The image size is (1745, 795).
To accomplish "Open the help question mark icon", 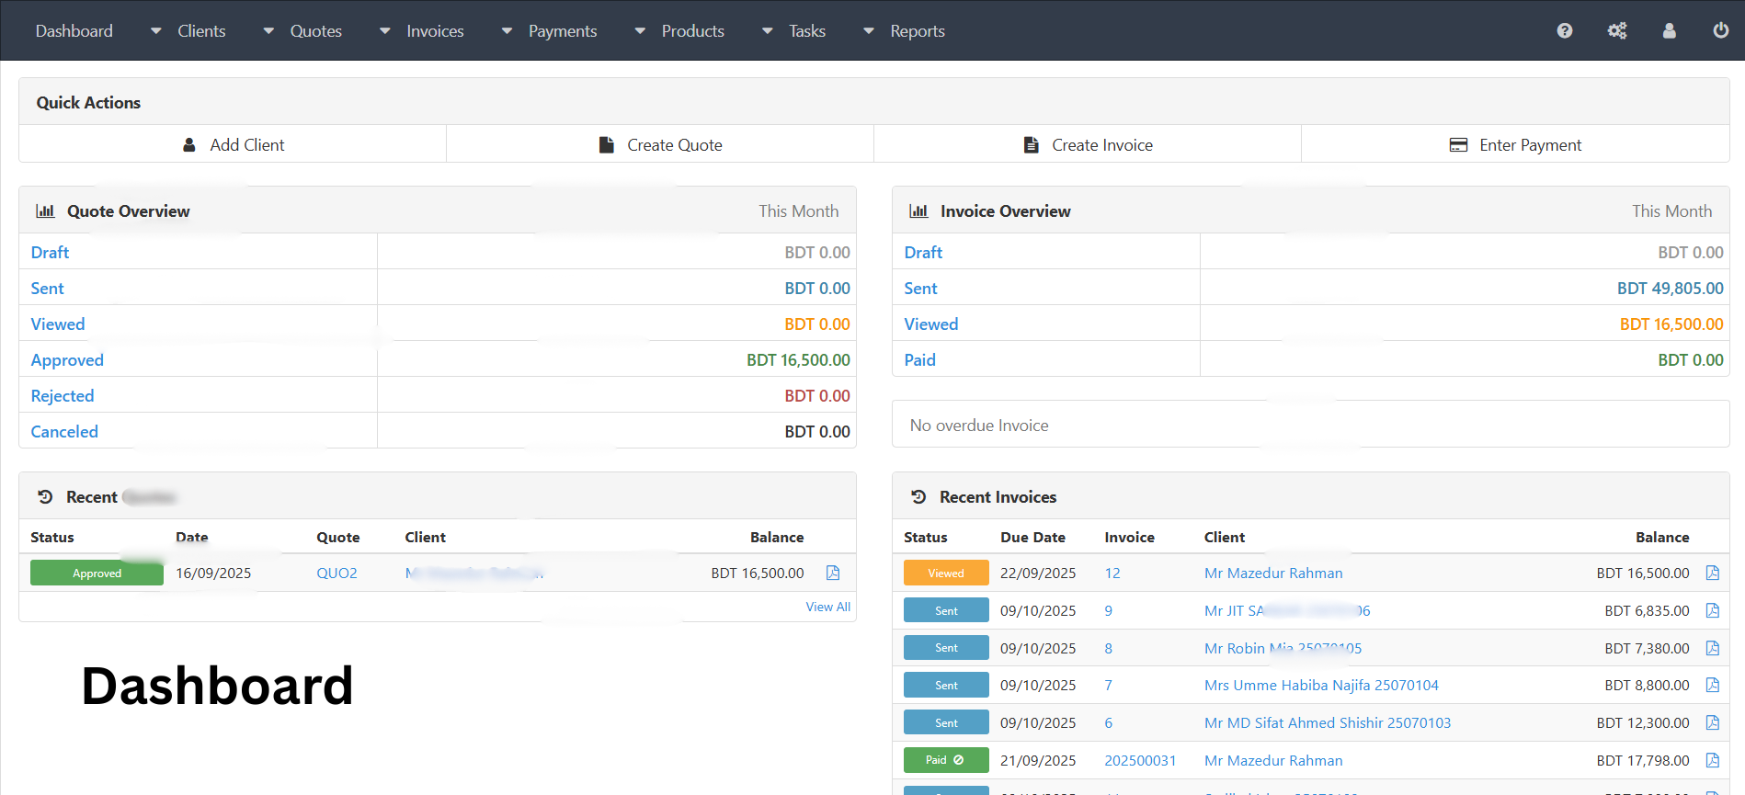I will point(1564,31).
